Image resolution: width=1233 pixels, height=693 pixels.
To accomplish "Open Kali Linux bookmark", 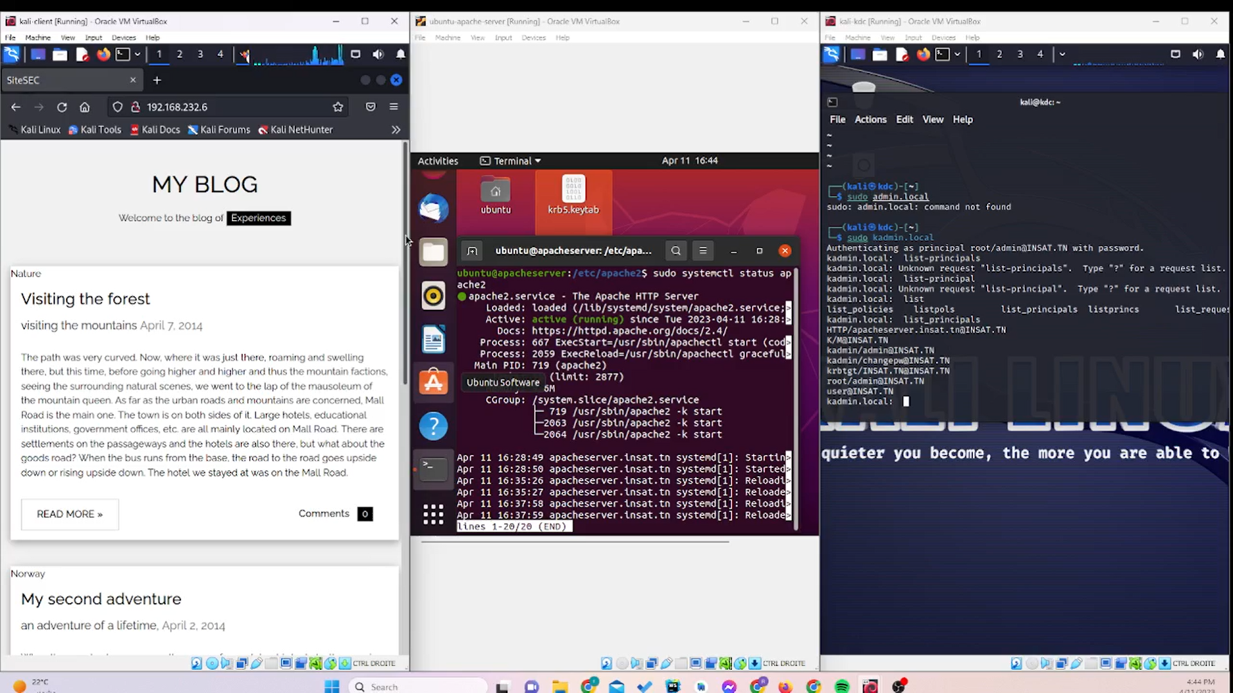I will 35,130.
